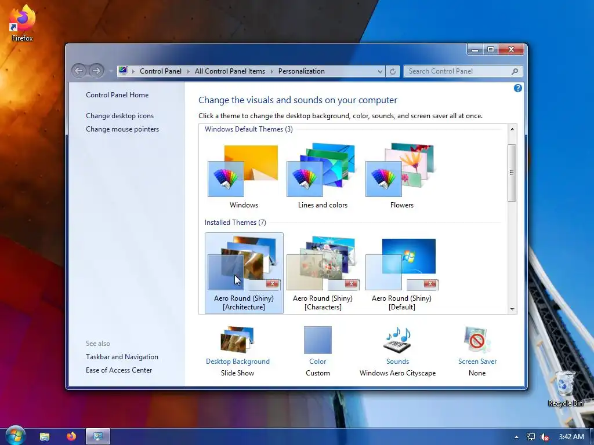Screen dimensions: 594x445
Task: Click the theme list scrollbar thumb
Action: pyautogui.click(x=512, y=173)
